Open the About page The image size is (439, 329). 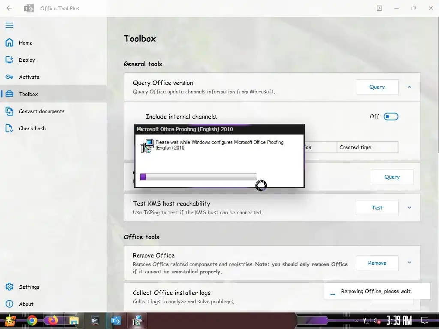[53, 304]
